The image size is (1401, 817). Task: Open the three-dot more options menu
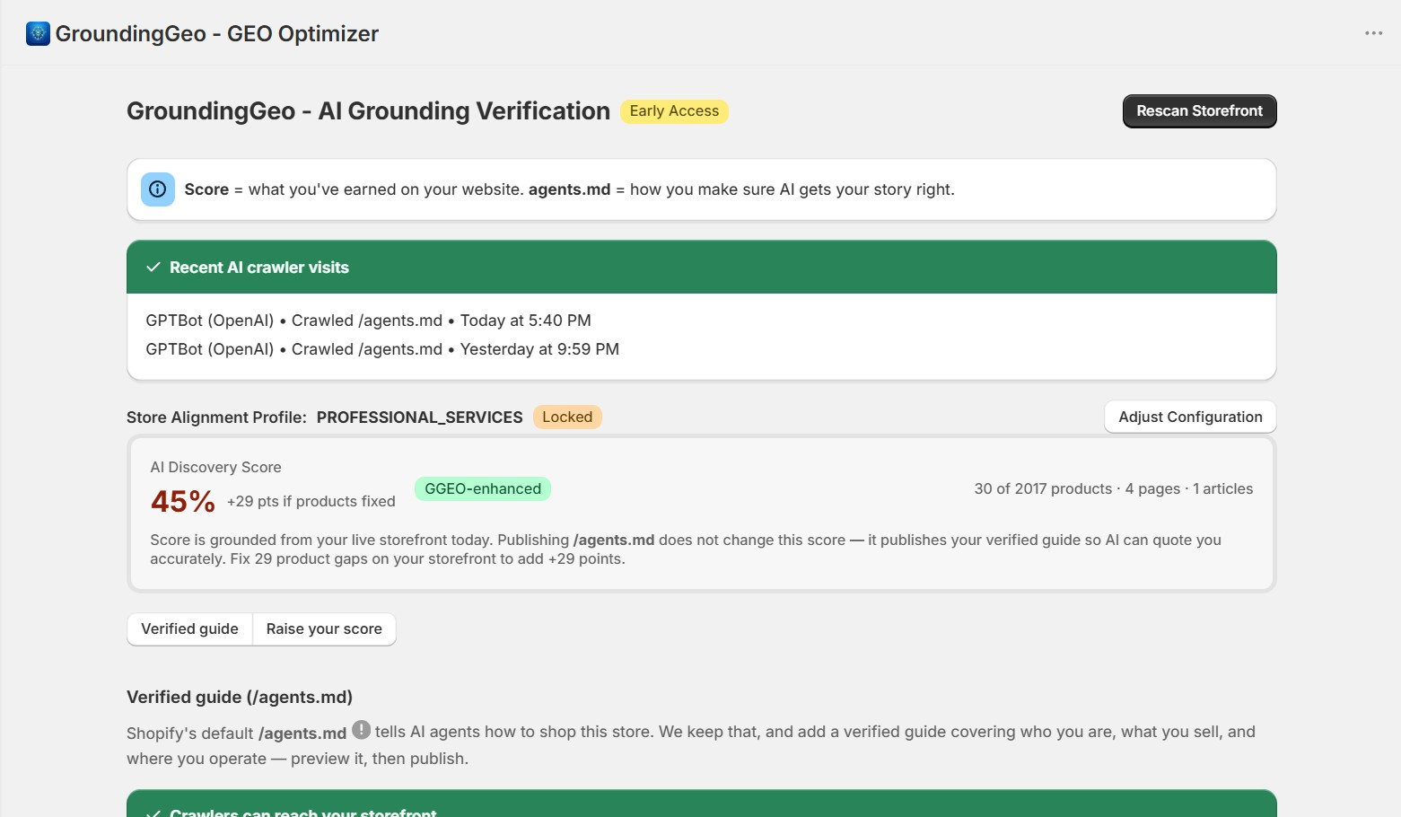[x=1373, y=33]
